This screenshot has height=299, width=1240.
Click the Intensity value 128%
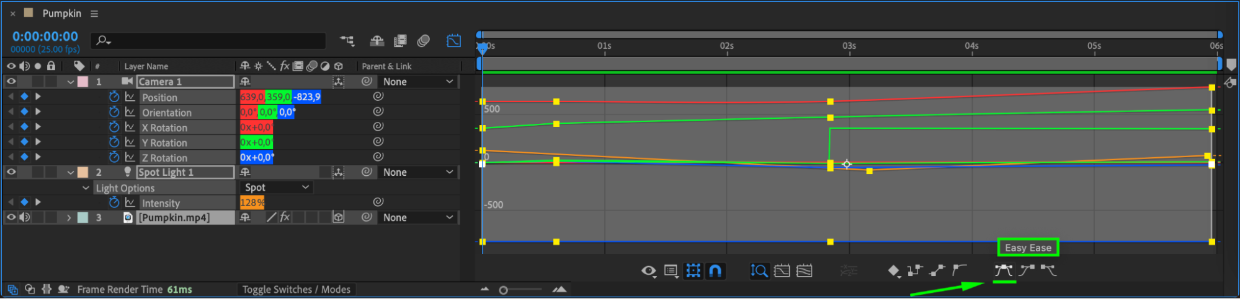point(252,202)
